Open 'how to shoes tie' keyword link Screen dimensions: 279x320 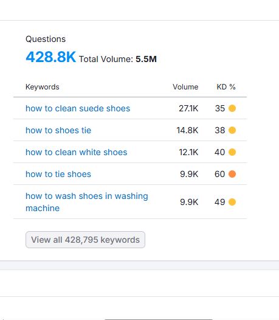click(58, 130)
